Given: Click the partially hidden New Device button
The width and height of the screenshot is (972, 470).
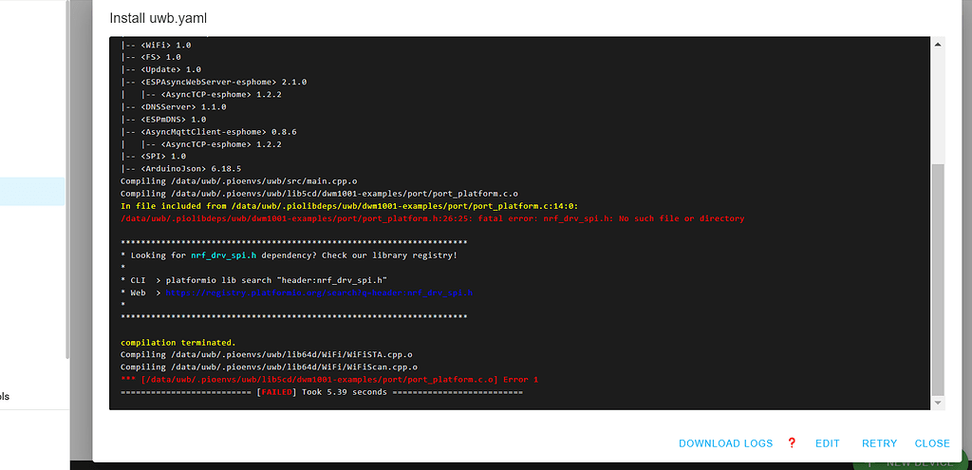Looking at the screenshot, I should 911,463.
